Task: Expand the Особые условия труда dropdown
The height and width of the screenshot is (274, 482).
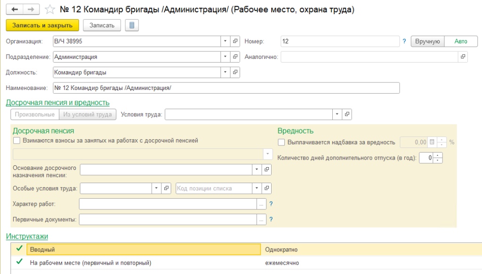Action: tap(156, 188)
